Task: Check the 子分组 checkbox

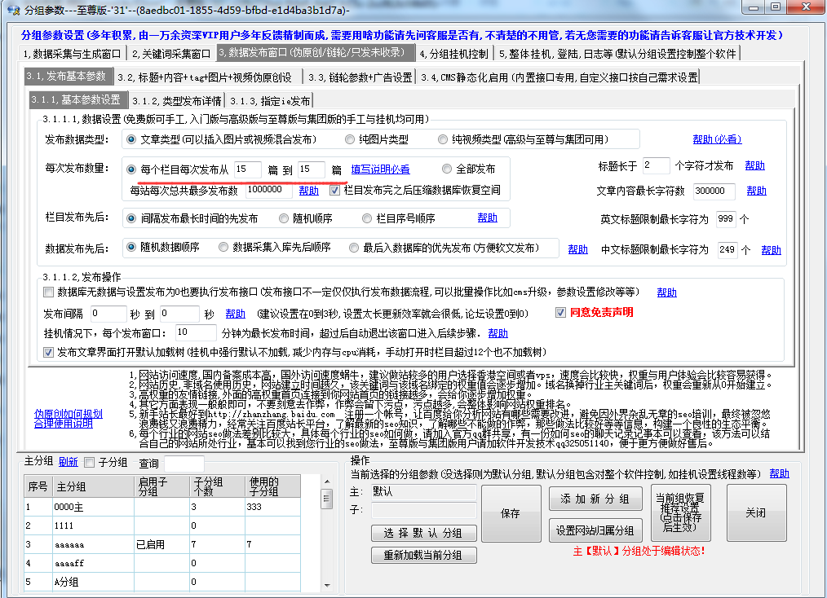Action: (x=90, y=463)
